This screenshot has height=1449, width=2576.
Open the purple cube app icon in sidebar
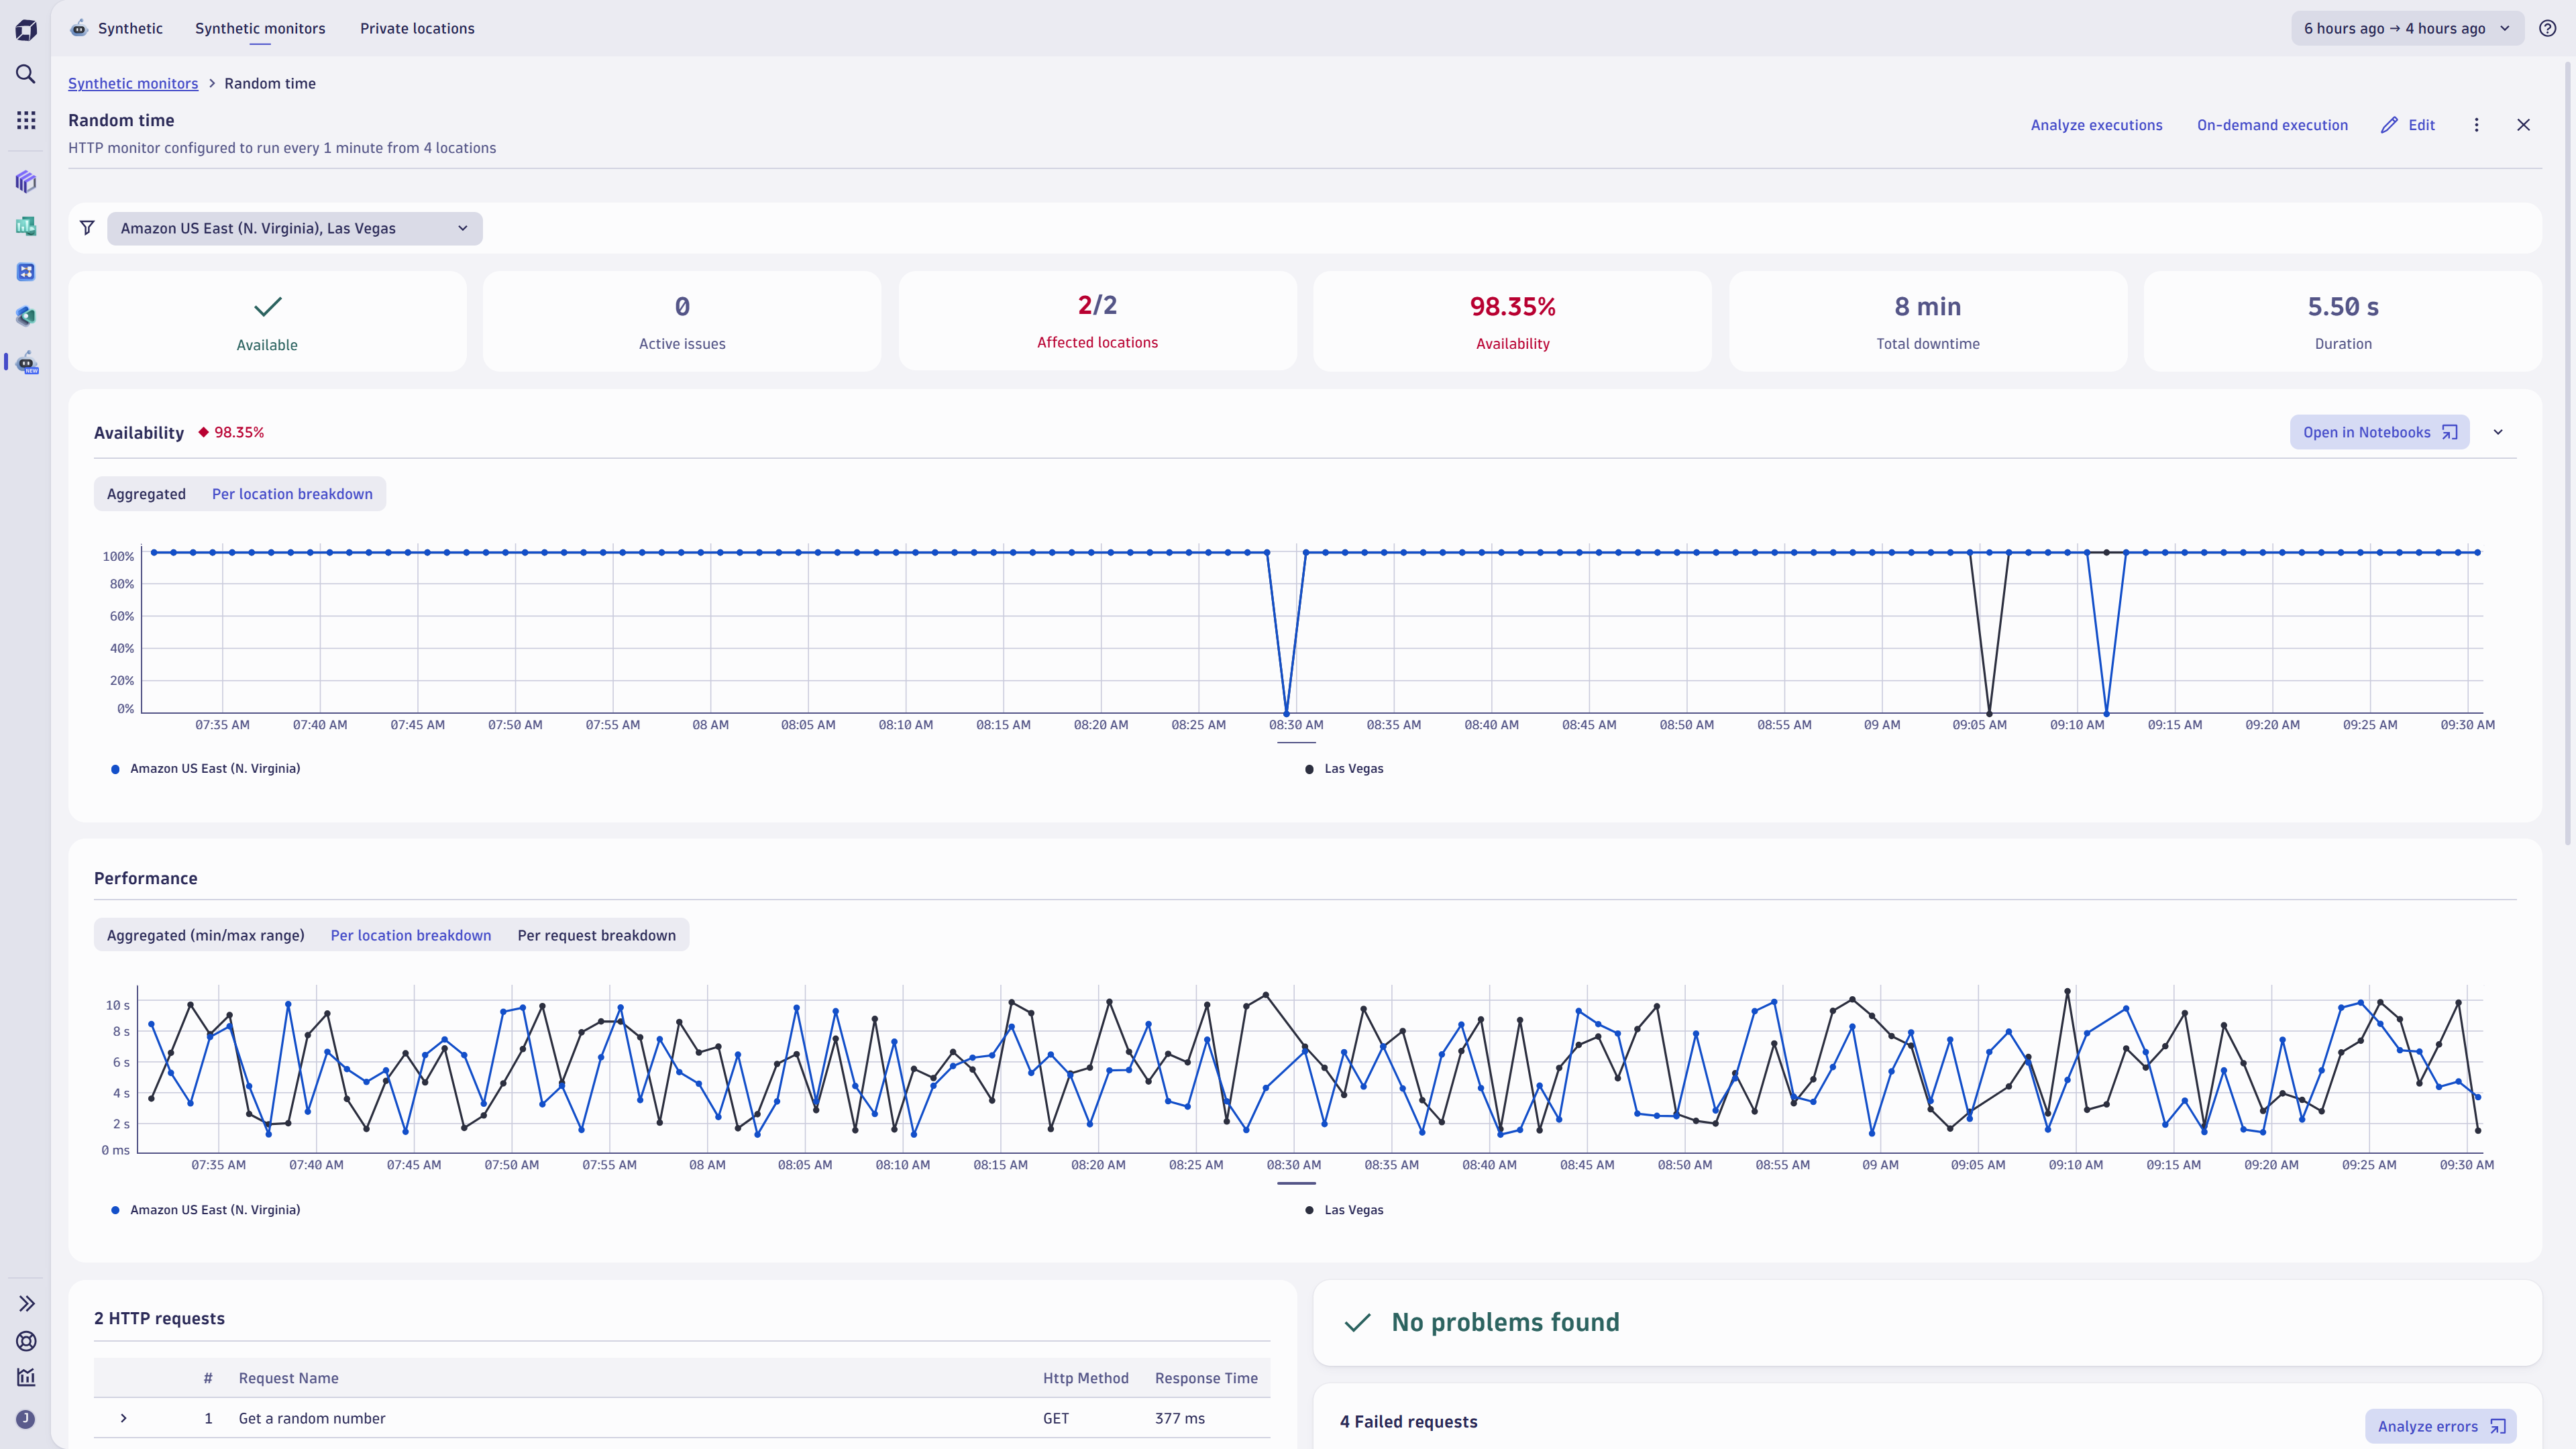pos(26,181)
